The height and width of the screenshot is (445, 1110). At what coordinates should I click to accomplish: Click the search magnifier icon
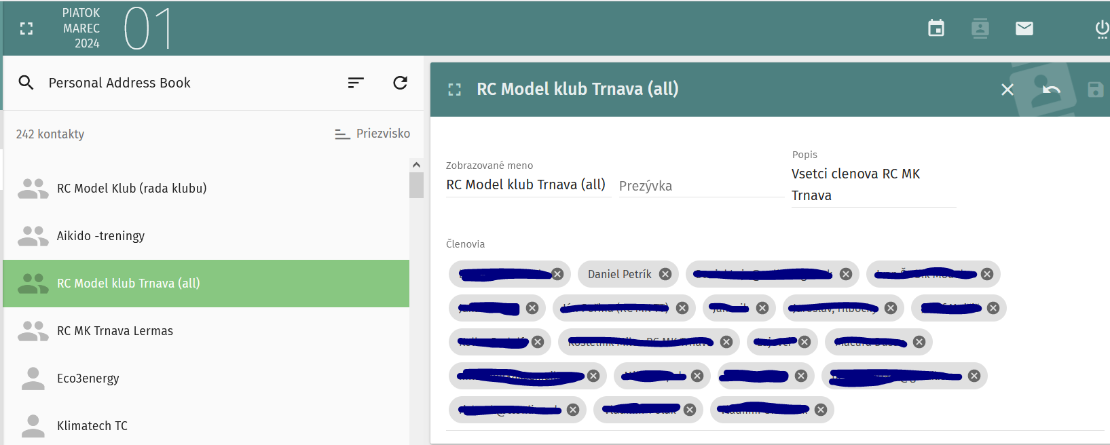pyautogui.click(x=26, y=83)
